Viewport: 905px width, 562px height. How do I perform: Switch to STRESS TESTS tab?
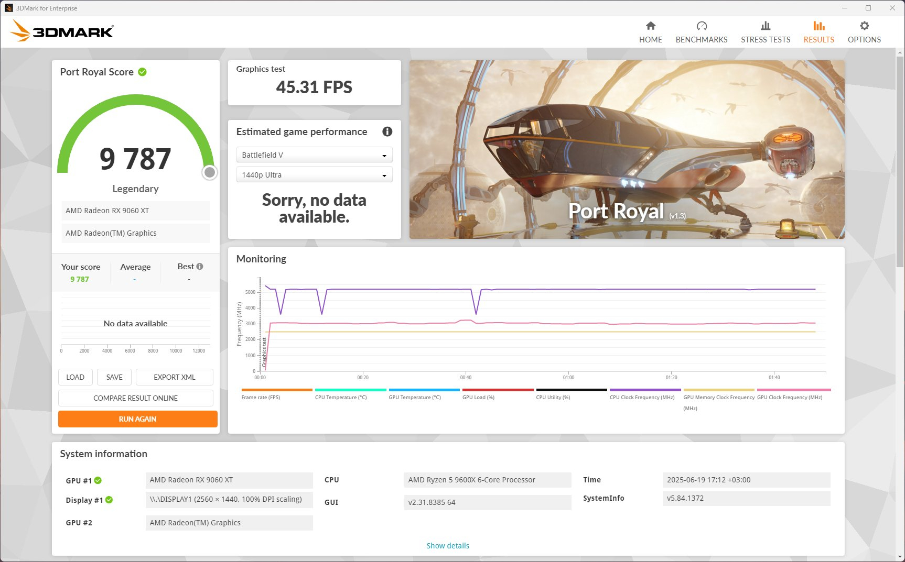766,32
